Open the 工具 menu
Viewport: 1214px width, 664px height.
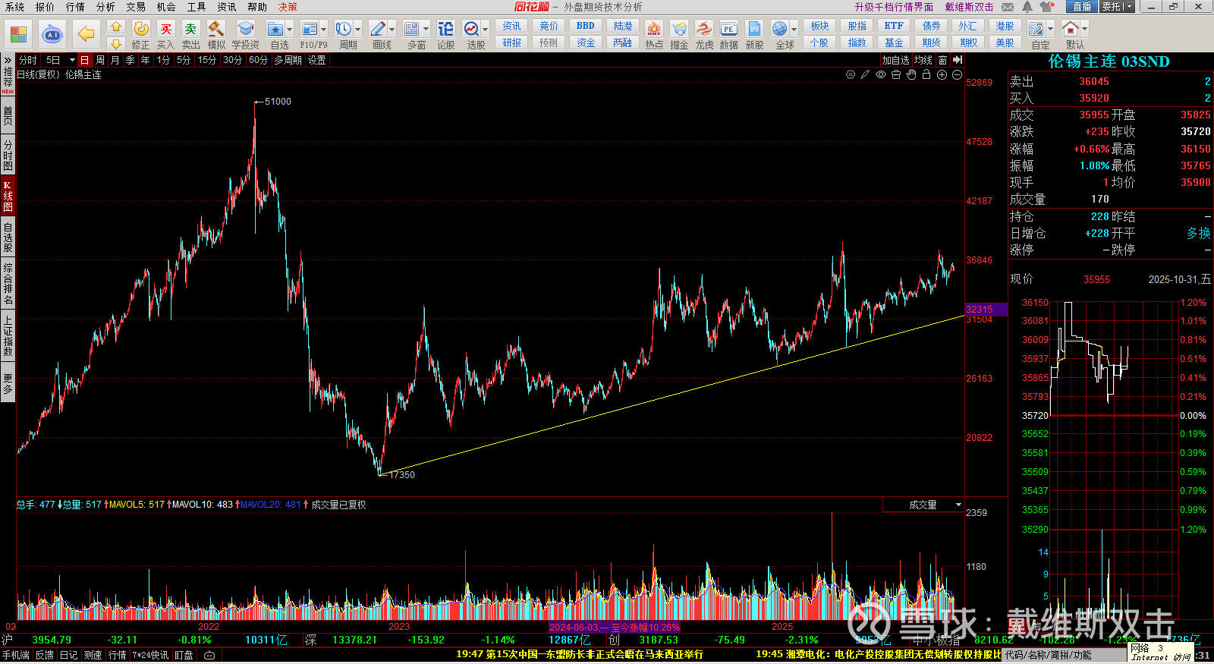197,7
